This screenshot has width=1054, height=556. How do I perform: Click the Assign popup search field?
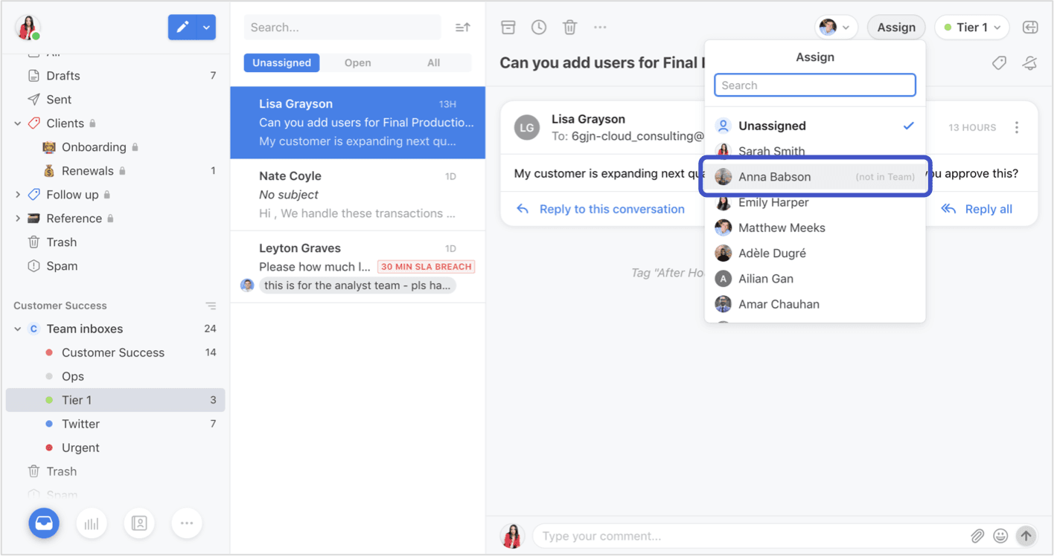(815, 85)
